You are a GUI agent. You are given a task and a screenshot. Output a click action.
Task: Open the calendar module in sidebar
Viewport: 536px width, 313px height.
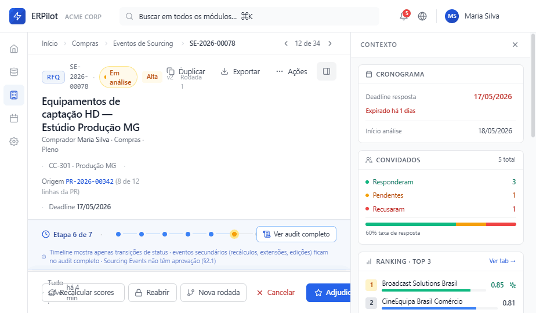coord(14,118)
